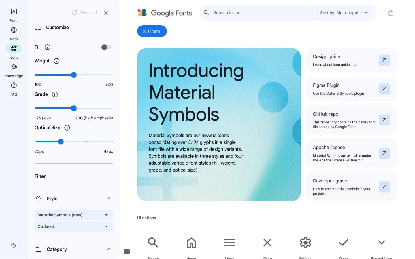Open the Apache license link card
The width and height of the screenshot is (415, 259).
351,153
